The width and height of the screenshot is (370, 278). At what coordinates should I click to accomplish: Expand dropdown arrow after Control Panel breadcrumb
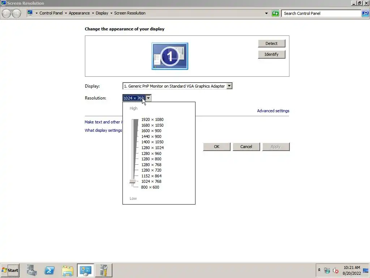(66, 13)
